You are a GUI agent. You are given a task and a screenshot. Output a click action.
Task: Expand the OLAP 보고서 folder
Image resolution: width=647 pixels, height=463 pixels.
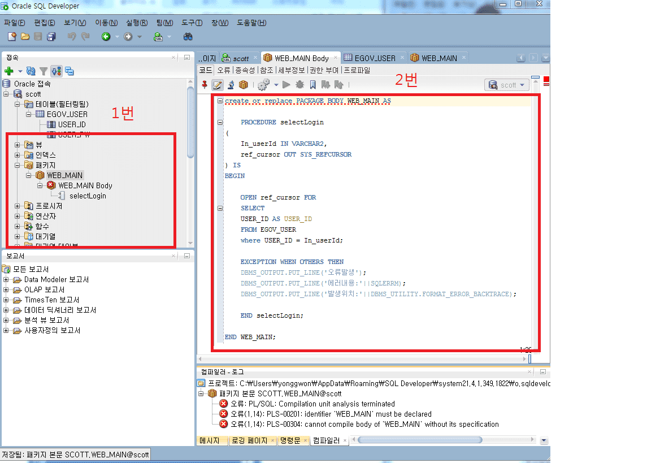tap(6, 289)
